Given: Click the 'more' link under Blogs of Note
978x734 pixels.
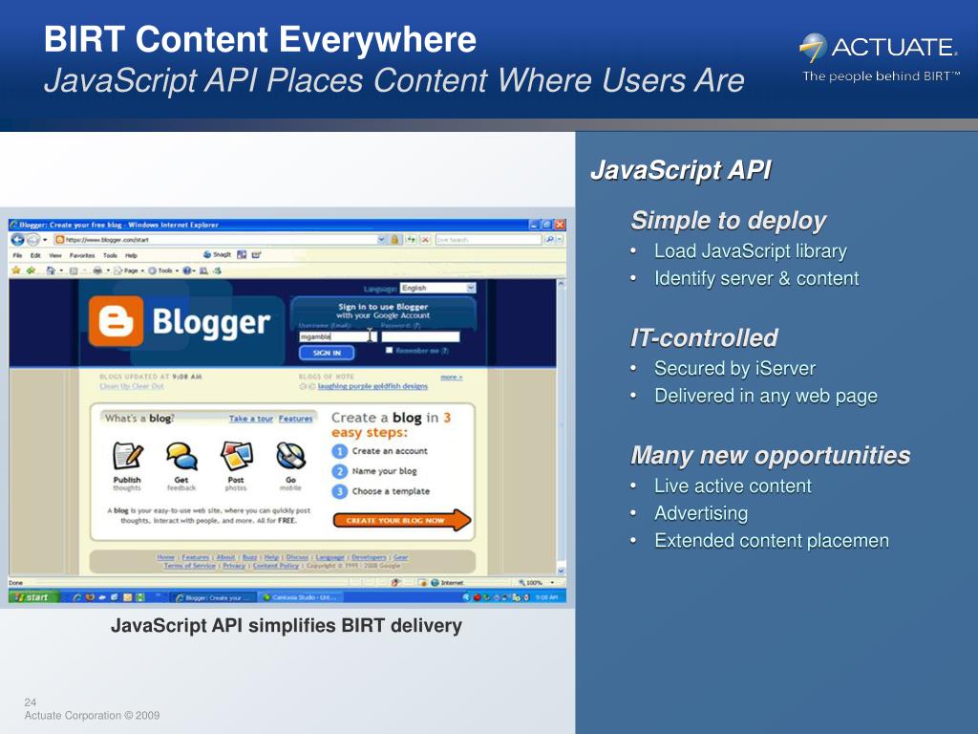Looking at the screenshot, I should click(452, 377).
